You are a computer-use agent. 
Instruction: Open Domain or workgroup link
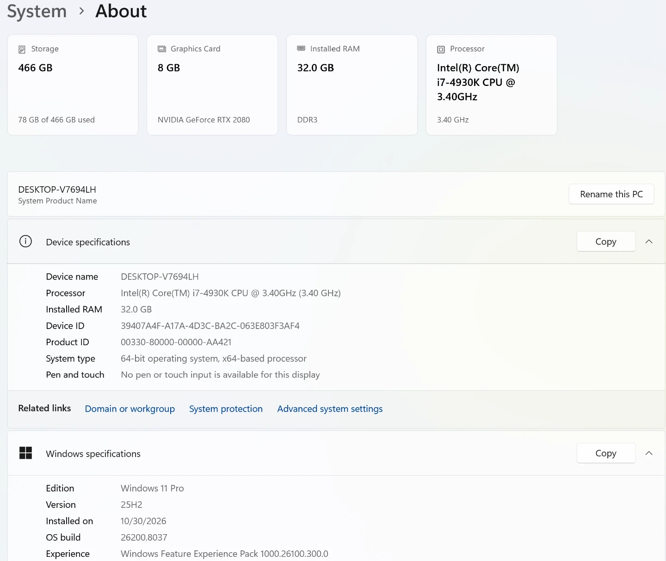point(130,409)
